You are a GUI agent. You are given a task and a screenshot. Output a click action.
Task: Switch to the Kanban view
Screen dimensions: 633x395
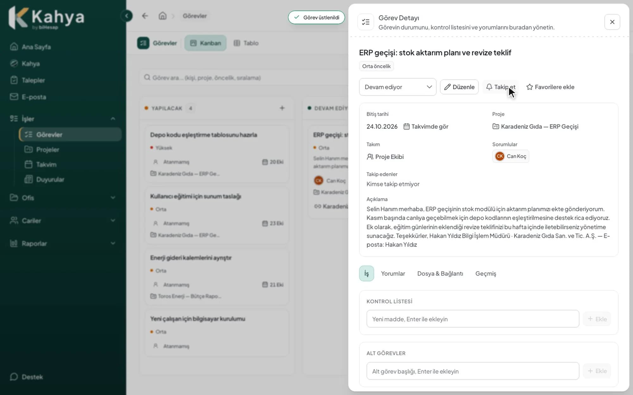[205, 43]
